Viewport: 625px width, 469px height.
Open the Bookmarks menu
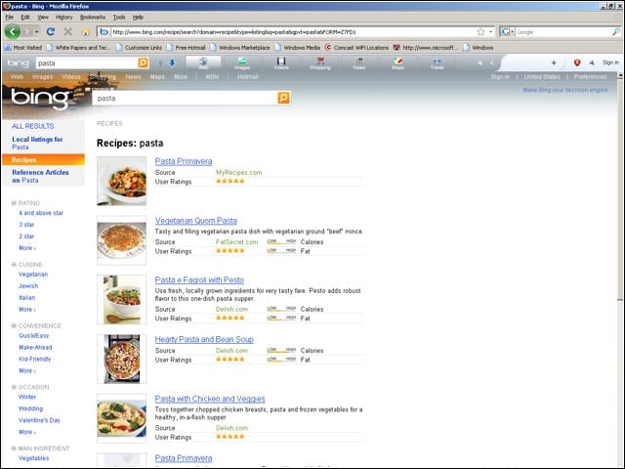tap(93, 18)
